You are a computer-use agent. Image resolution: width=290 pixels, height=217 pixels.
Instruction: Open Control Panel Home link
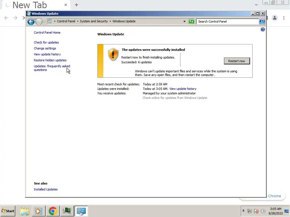click(47, 32)
